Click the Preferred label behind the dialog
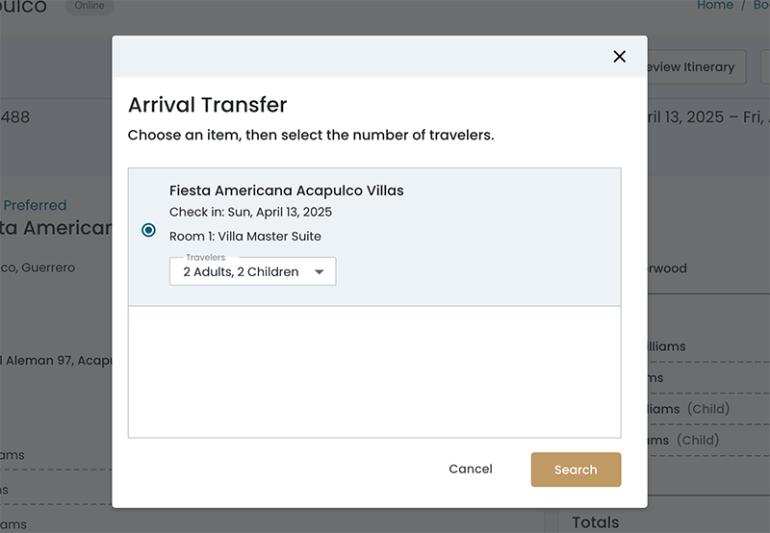 point(36,205)
